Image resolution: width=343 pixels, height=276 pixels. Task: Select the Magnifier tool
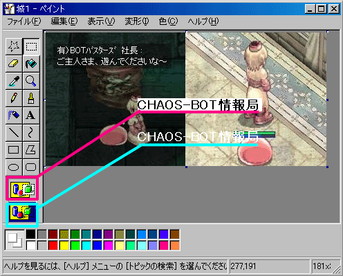[31, 81]
